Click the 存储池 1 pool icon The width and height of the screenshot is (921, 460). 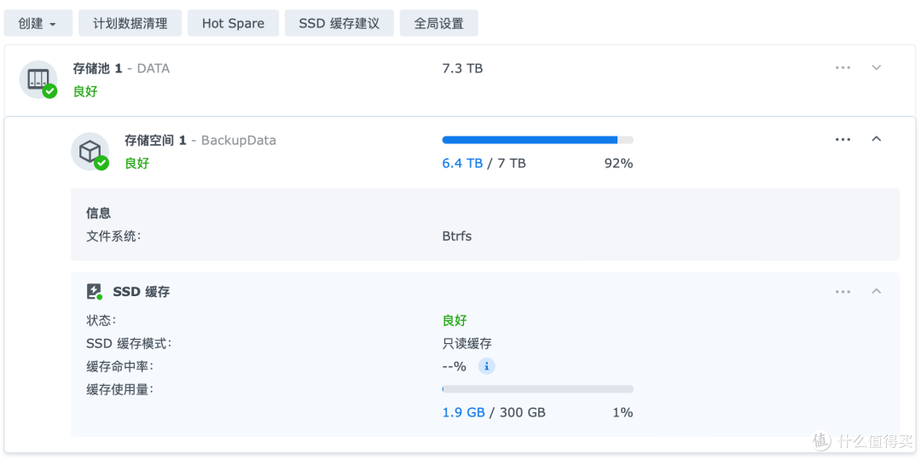tap(38, 79)
